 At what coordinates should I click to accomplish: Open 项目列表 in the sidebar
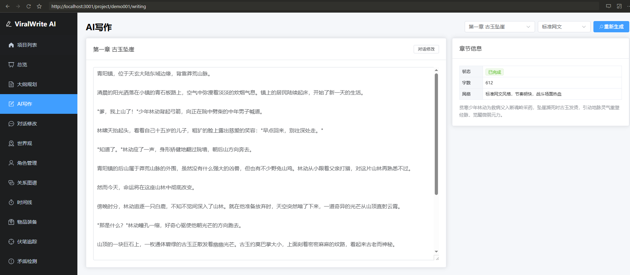39,45
